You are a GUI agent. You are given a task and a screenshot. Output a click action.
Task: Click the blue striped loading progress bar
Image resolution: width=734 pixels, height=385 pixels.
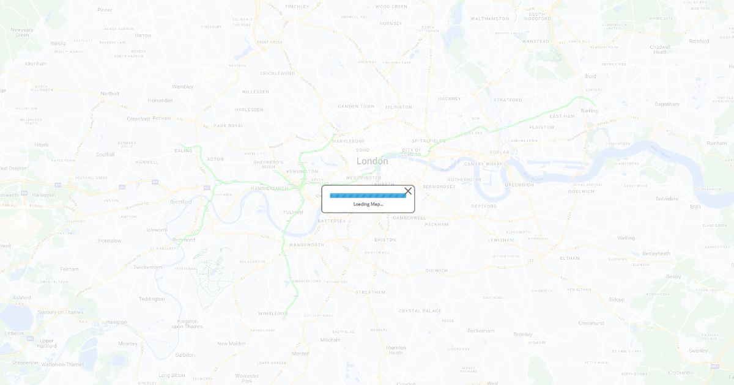click(x=368, y=196)
